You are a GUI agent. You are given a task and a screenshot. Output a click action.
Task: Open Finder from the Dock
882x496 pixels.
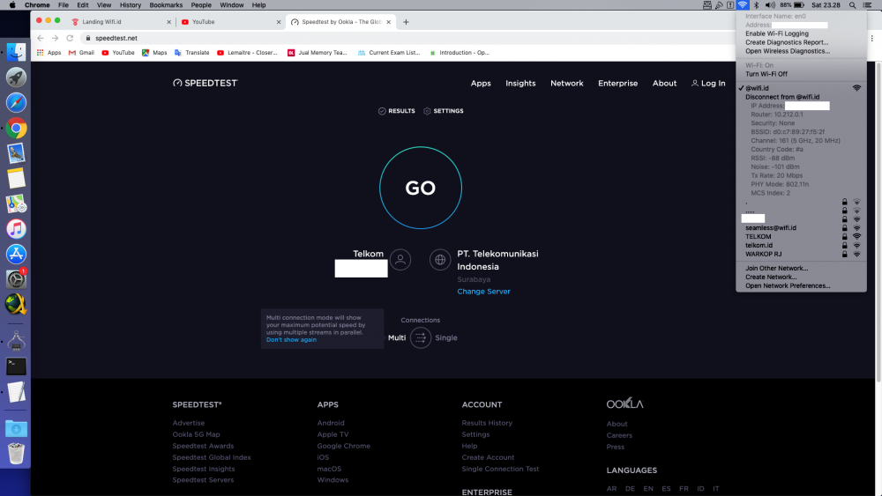(x=16, y=52)
